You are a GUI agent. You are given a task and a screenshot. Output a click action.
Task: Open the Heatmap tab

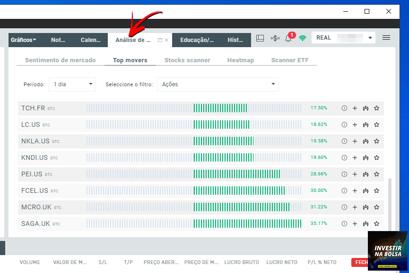click(241, 60)
